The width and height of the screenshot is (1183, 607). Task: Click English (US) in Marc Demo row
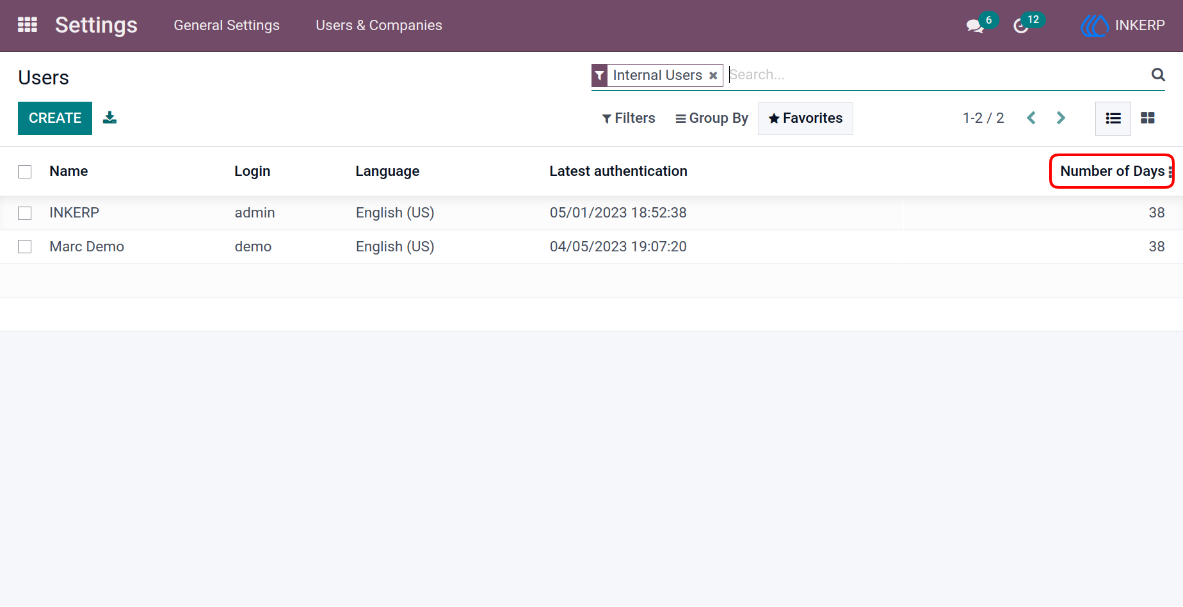pyautogui.click(x=395, y=247)
